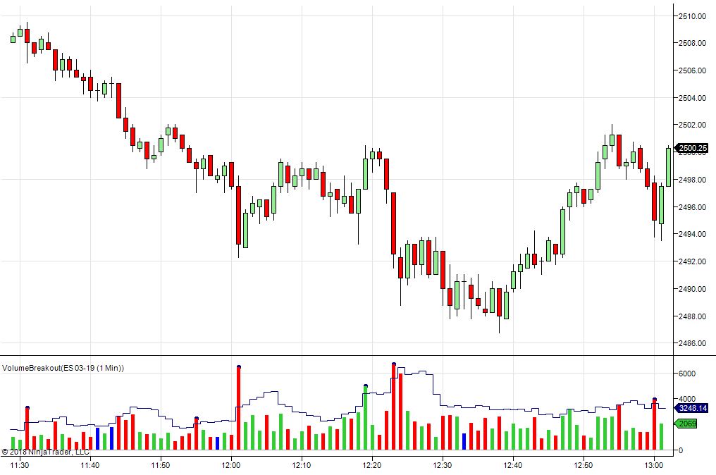Select the tallest red volume bar near 12:23
Viewport: 716px width, 475px height.
[394, 407]
